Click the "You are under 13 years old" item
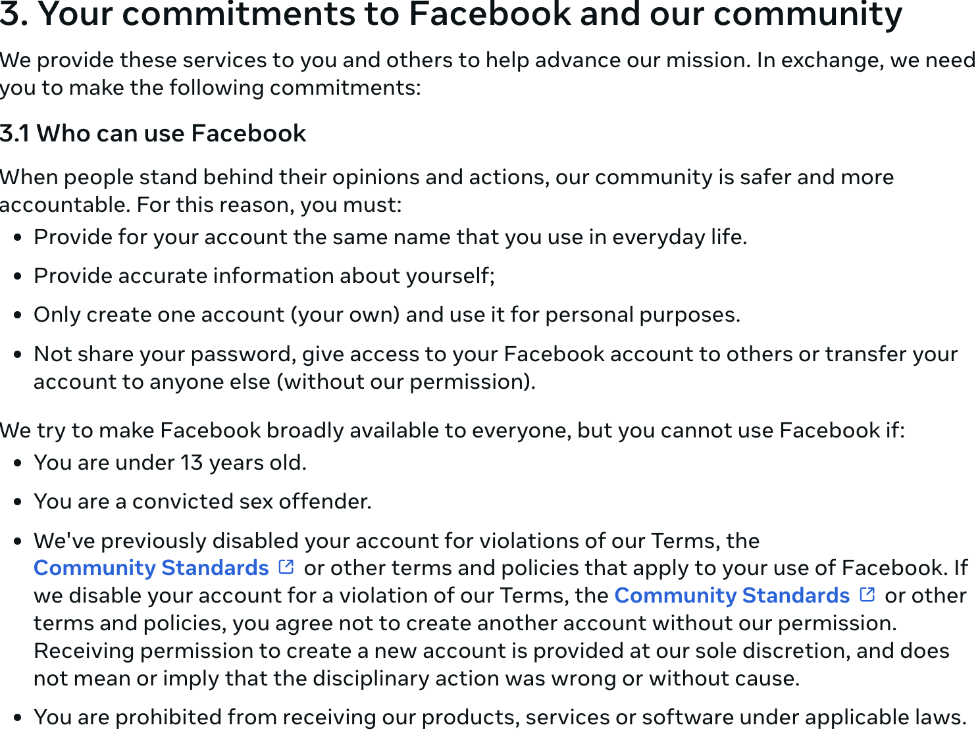 click(x=170, y=462)
